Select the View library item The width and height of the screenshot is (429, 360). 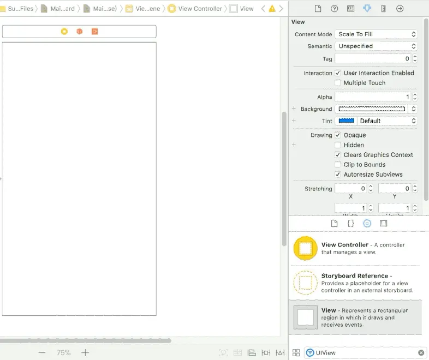click(x=355, y=317)
